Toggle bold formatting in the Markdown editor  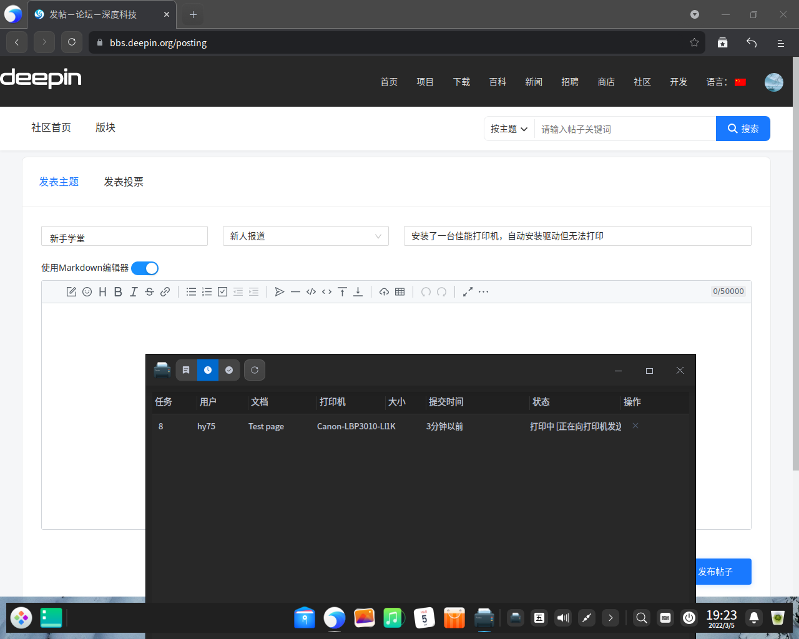(x=118, y=291)
